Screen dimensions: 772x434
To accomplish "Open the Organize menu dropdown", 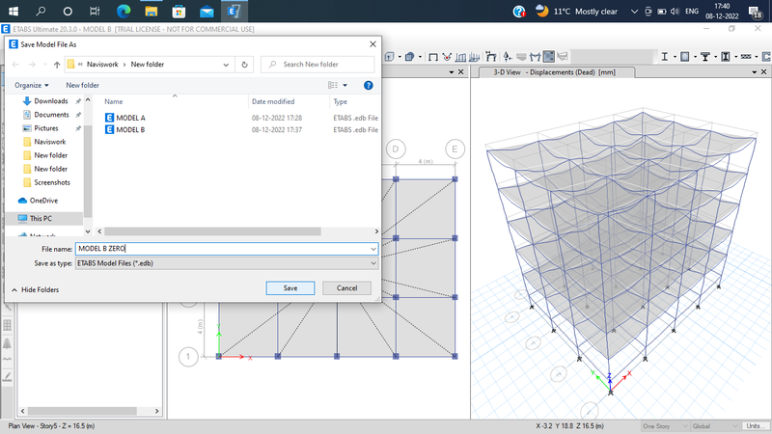I will pos(32,85).
